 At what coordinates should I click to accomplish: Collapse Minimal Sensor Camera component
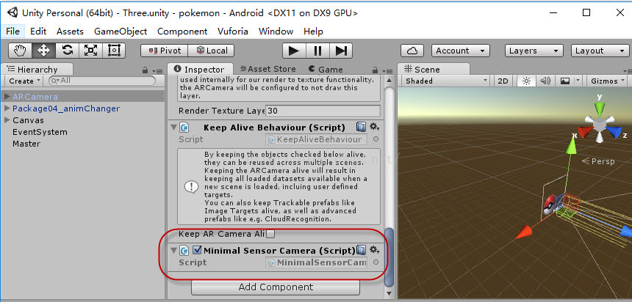[x=173, y=251]
